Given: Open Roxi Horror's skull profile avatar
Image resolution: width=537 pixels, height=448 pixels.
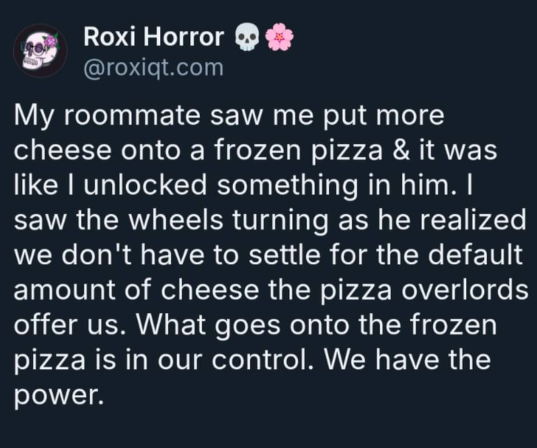Looking at the screenshot, I should pyautogui.click(x=40, y=51).
